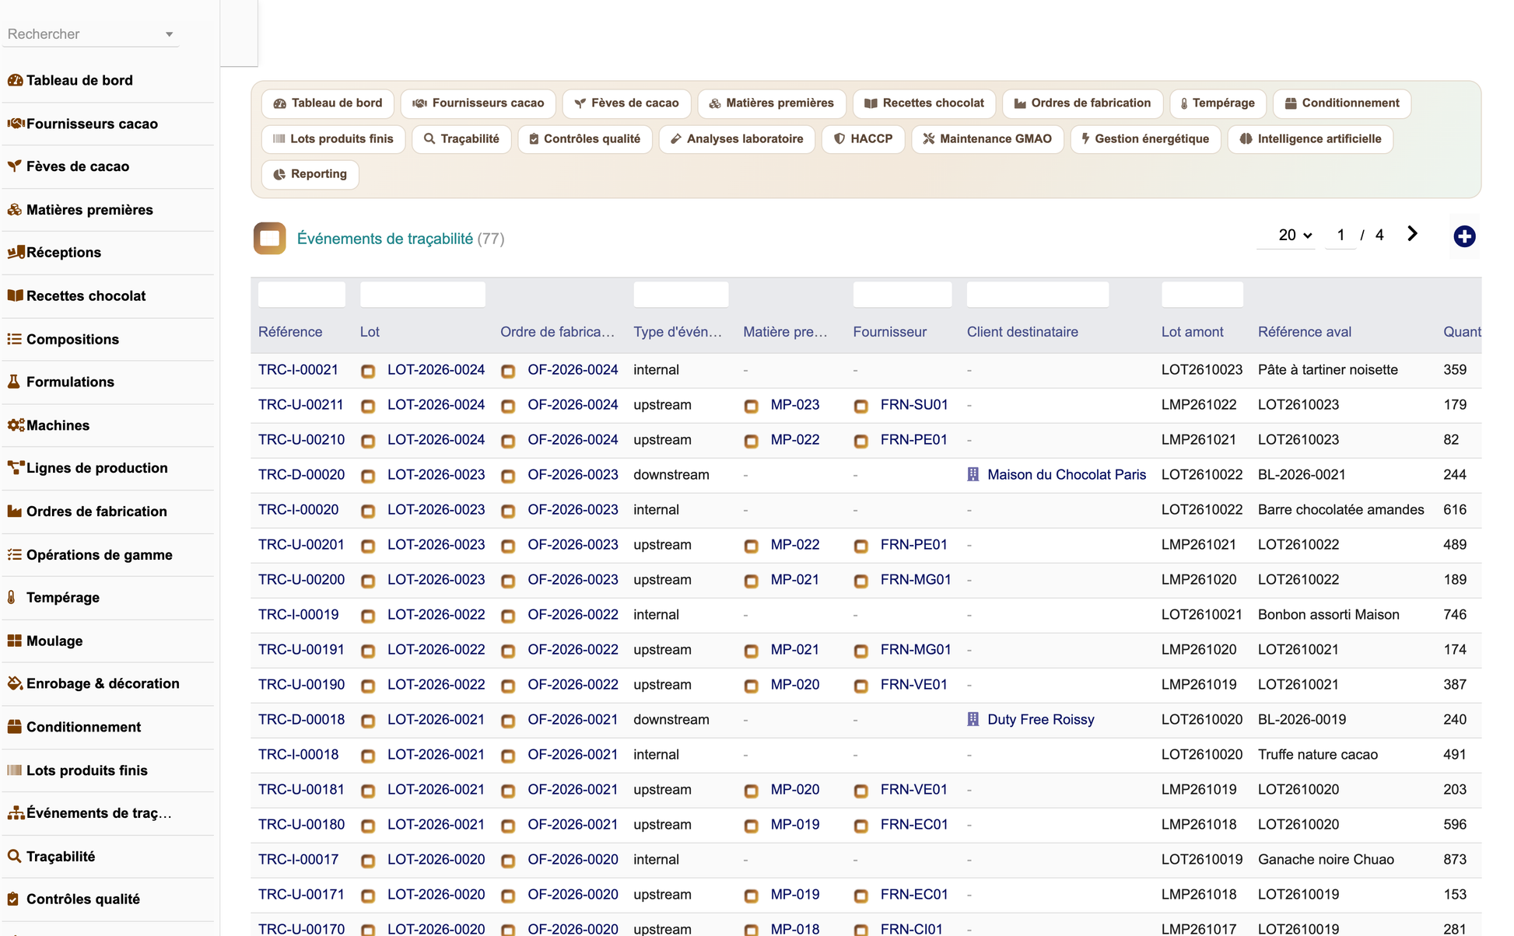
Task: Select Contrôles qualité top navigation tab
Action: point(584,139)
